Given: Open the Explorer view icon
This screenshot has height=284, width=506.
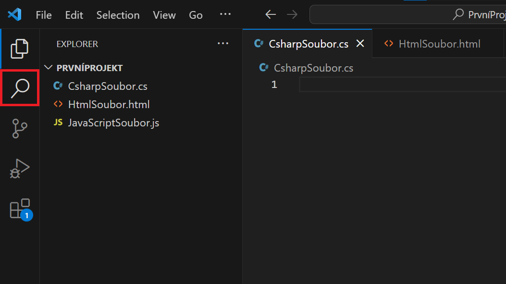Looking at the screenshot, I should click(x=19, y=48).
